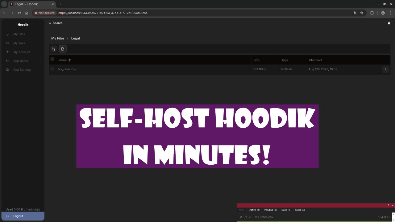Switch to Failed (0) uploads tab
The height and width of the screenshot is (222, 395).
[x=300, y=210]
